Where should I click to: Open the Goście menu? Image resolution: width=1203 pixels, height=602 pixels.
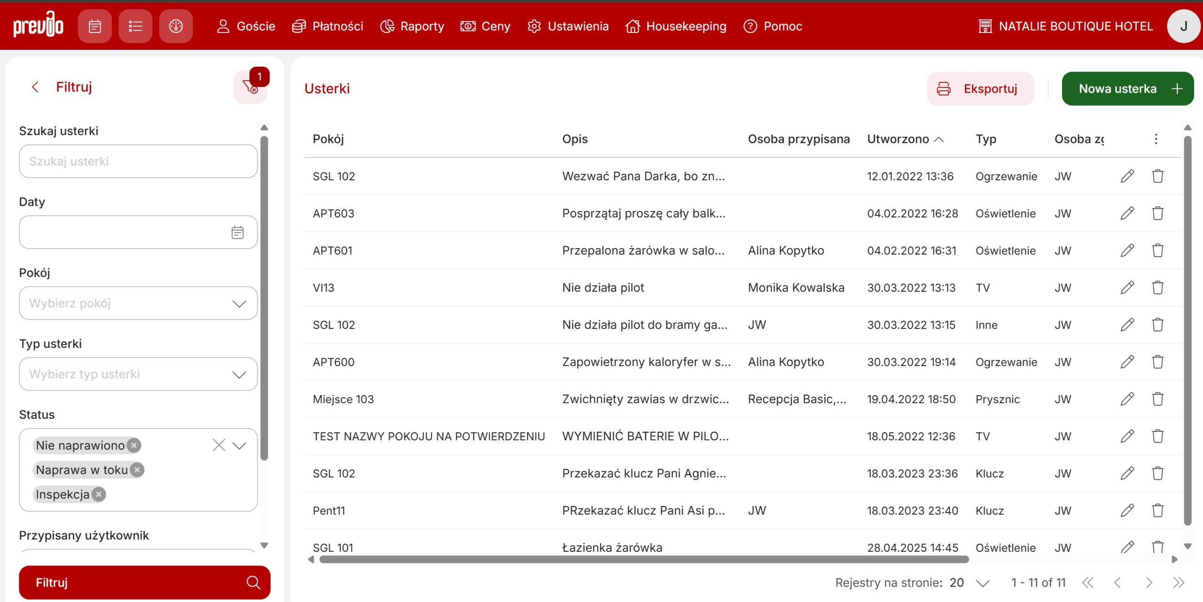coord(246,26)
